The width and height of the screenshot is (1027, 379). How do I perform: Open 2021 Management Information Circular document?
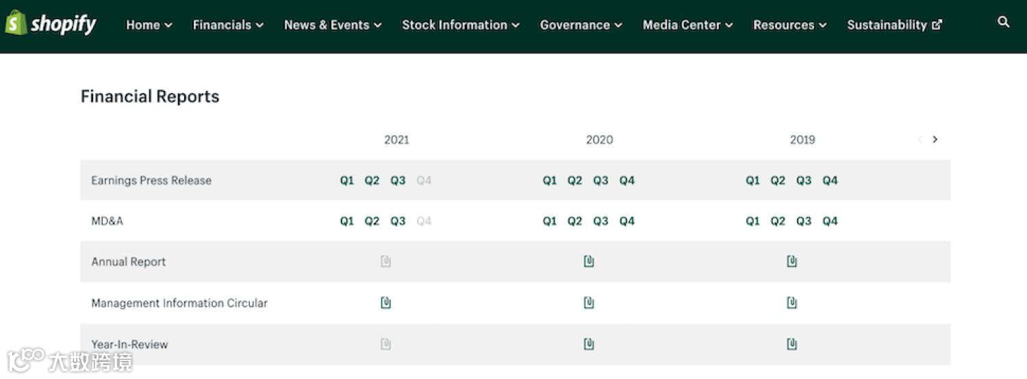click(x=385, y=302)
